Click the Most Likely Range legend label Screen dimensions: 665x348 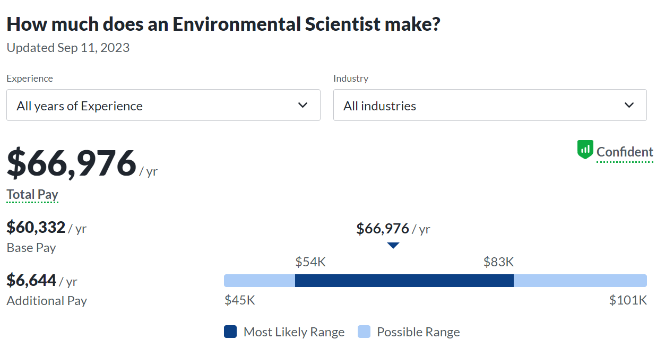(293, 332)
